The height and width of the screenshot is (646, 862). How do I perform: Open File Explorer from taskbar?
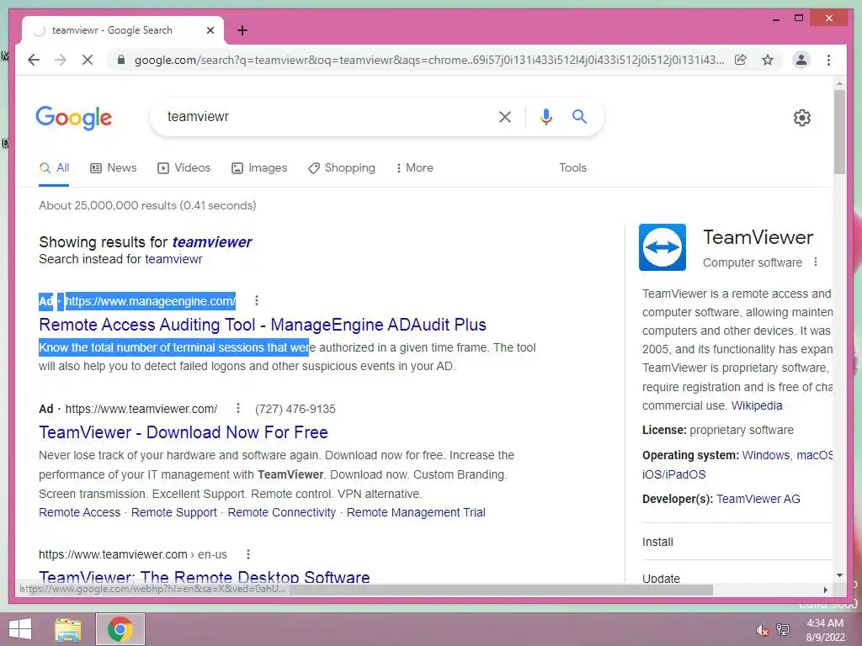click(68, 629)
